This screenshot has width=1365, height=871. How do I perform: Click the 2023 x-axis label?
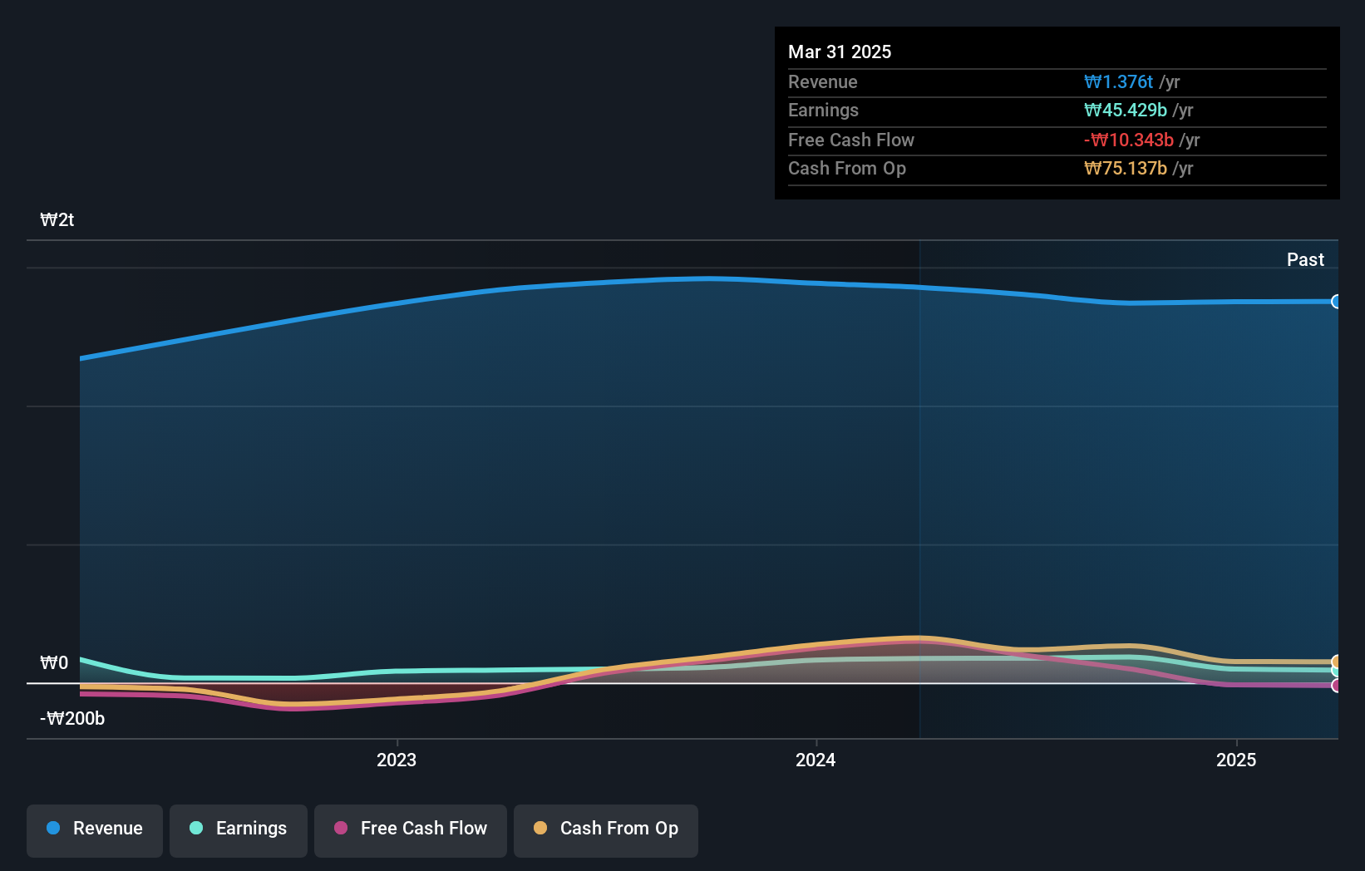tap(397, 760)
